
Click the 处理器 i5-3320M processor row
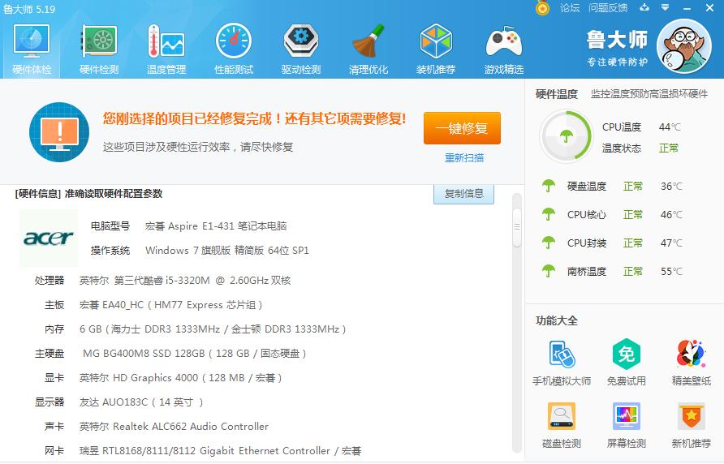pyautogui.click(x=162, y=281)
